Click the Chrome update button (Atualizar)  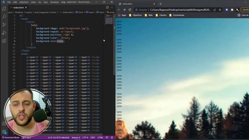coord(245,10)
